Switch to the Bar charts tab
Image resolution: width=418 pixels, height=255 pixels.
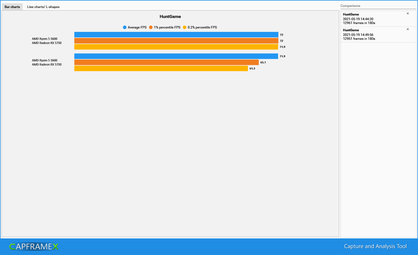tap(12, 7)
